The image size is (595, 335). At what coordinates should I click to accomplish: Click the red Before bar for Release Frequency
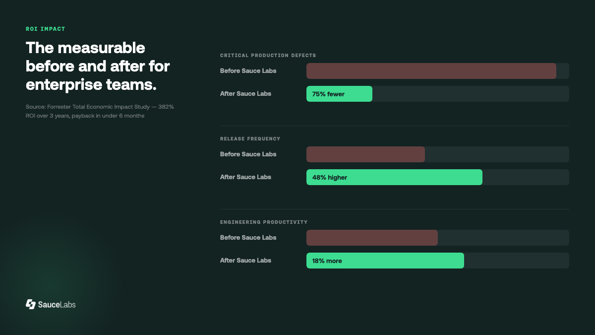click(x=365, y=154)
